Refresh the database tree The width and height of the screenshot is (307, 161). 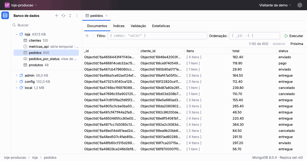coord(63,16)
